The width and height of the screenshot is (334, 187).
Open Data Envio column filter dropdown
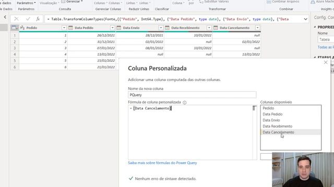(161, 28)
